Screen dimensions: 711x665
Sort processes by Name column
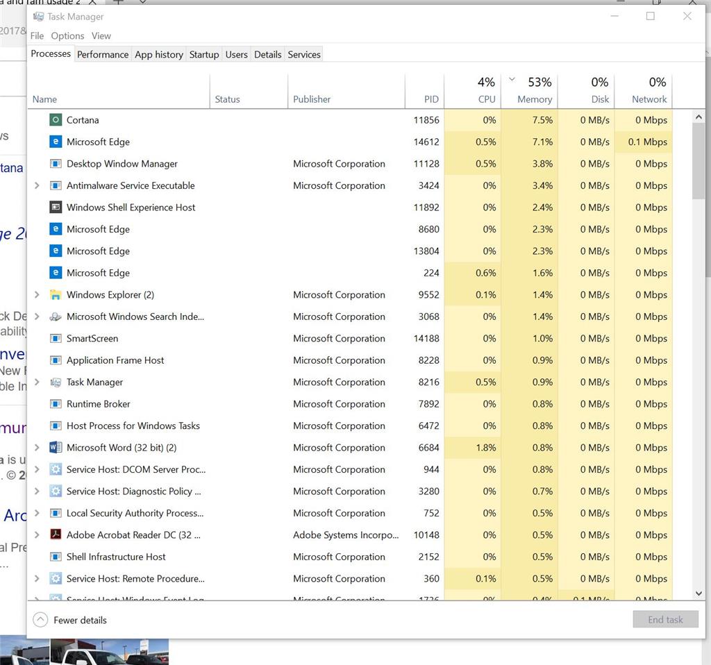coord(119,92)
